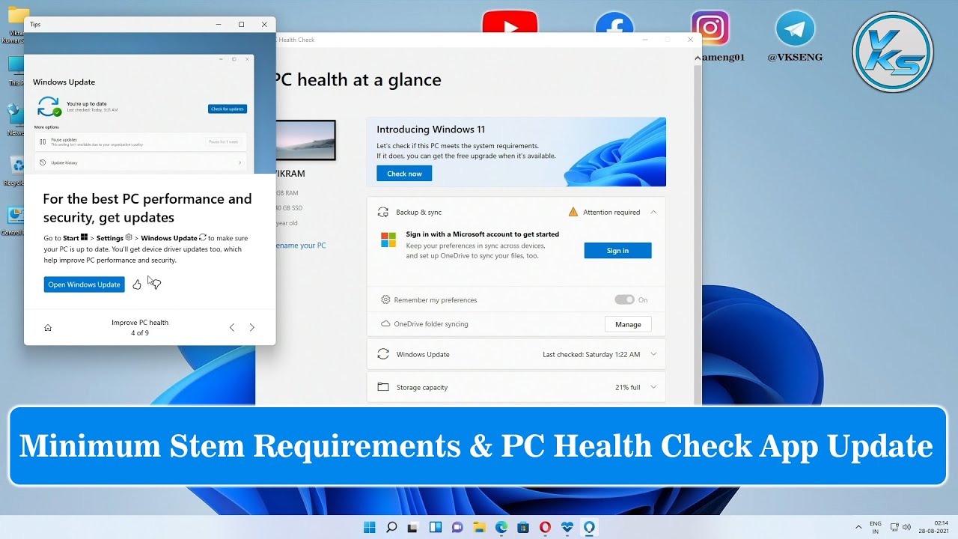Go to previous tip arrow
958x539 pixels.
click(x=232, y=327)
